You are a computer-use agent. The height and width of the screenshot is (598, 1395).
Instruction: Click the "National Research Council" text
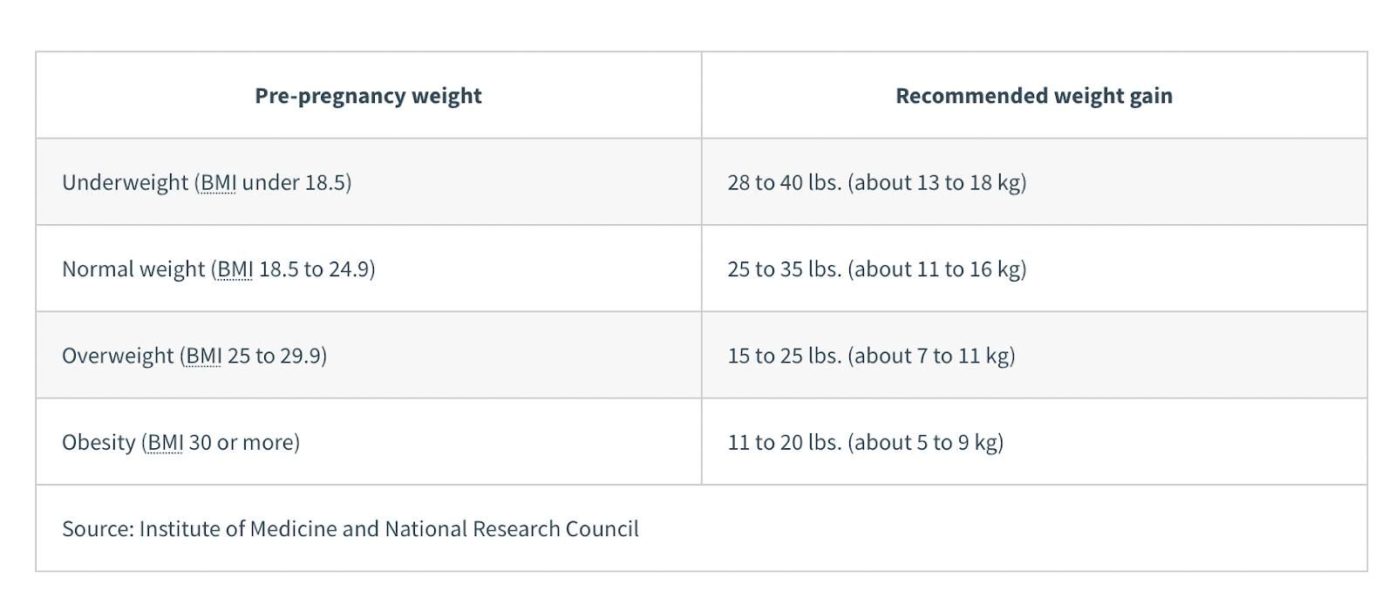(x=512, y=529)
